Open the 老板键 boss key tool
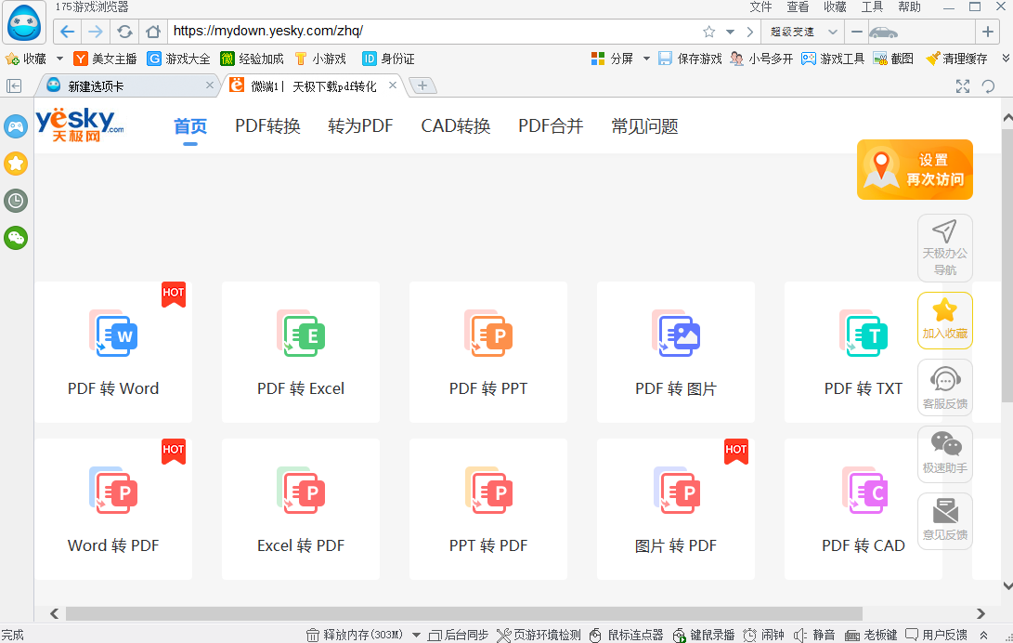1013x643 pixels. click(x=871, y=635)
